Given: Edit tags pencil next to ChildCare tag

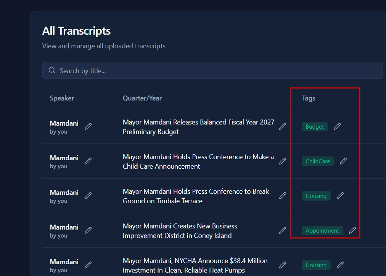Looking at the screenshot, I should point(343,161).
